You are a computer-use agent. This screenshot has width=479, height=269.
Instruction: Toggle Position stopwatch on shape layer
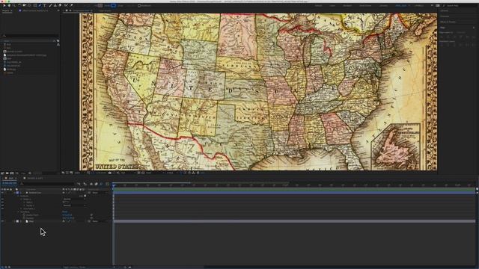pyautogui.click(x=25, y=218)
